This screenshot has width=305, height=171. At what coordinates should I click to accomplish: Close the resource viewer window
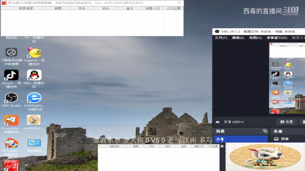[x=179, y=3]
